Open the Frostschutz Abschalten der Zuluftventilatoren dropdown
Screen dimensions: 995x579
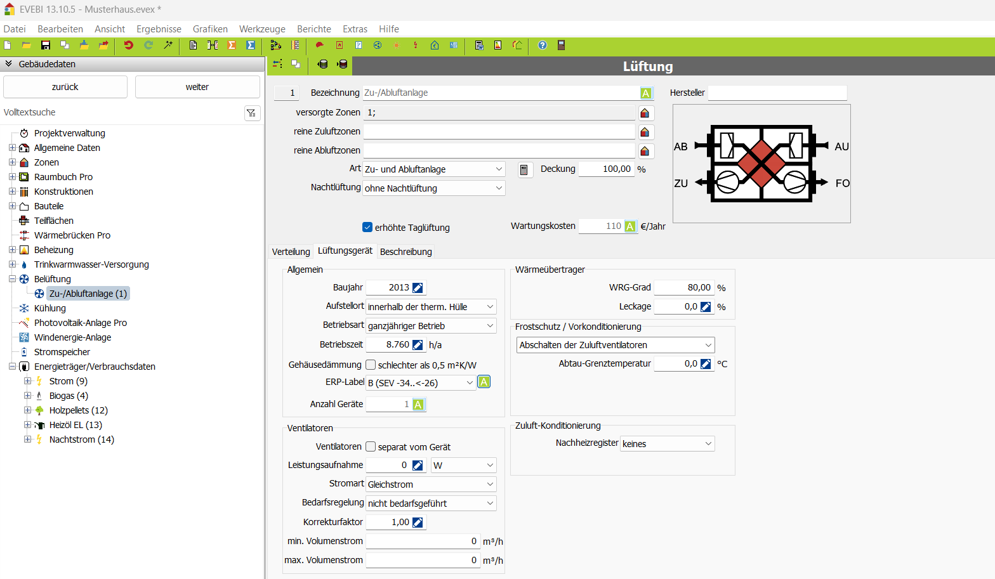pos(615,345)
